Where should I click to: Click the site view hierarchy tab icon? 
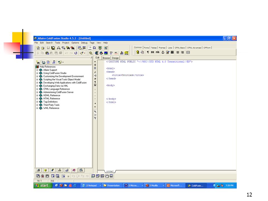(x=60, y=170)
